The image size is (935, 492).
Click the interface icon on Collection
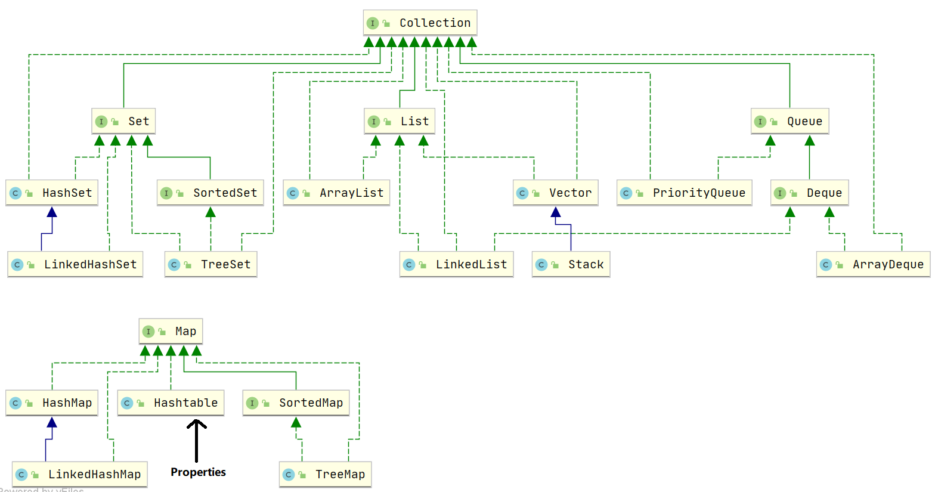(x=373, y=23)
